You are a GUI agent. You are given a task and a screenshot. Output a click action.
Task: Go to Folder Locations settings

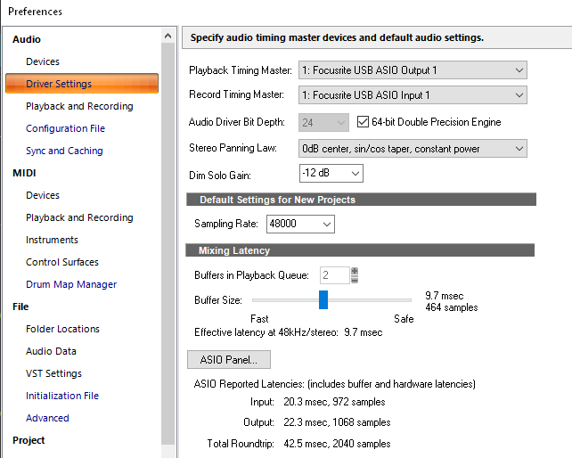click(x=62, y=329)
